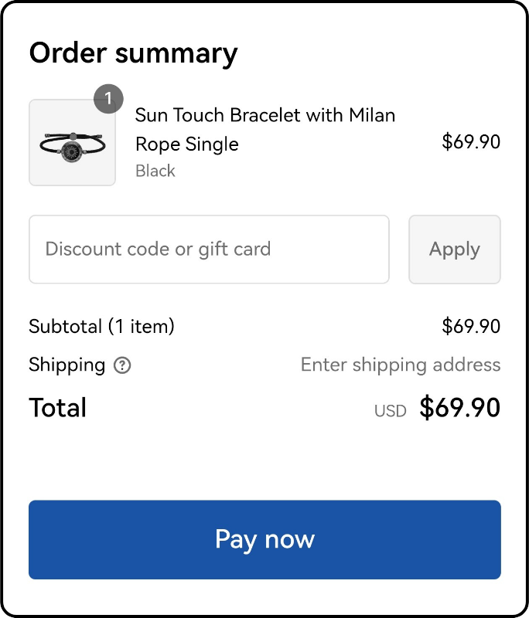Click the subtotal amount $69.90
This screenshot has width=529, height=618.
pyautogui.click(x=471, y=326)
